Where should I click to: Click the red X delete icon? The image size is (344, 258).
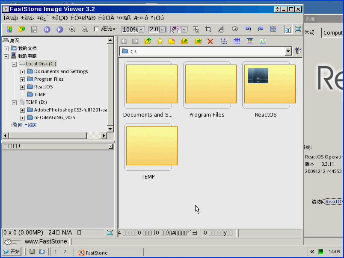[x=210, y=41]
